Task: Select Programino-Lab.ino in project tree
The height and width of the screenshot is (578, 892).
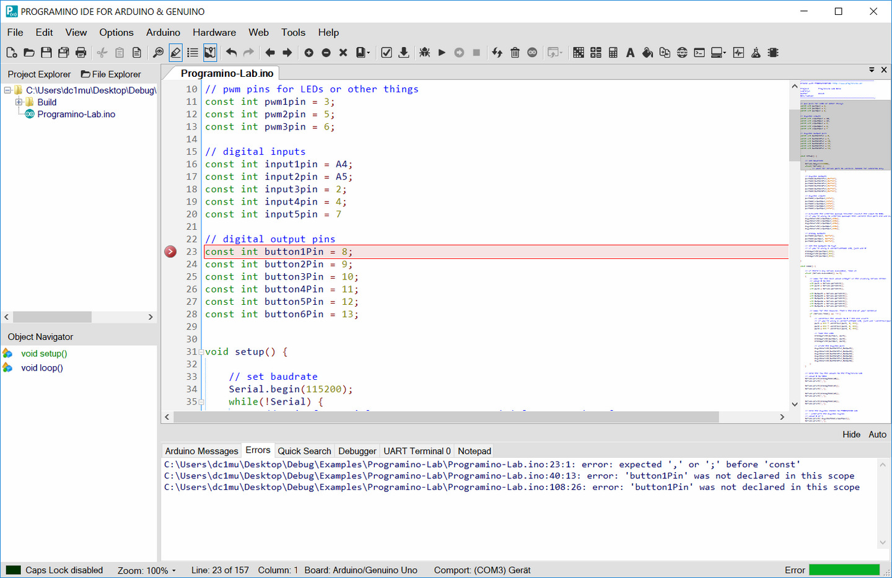Action: [76, 114]
